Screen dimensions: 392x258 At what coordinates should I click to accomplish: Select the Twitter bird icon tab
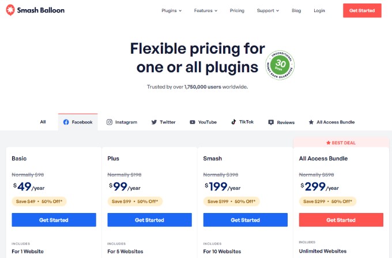[154, 122]
